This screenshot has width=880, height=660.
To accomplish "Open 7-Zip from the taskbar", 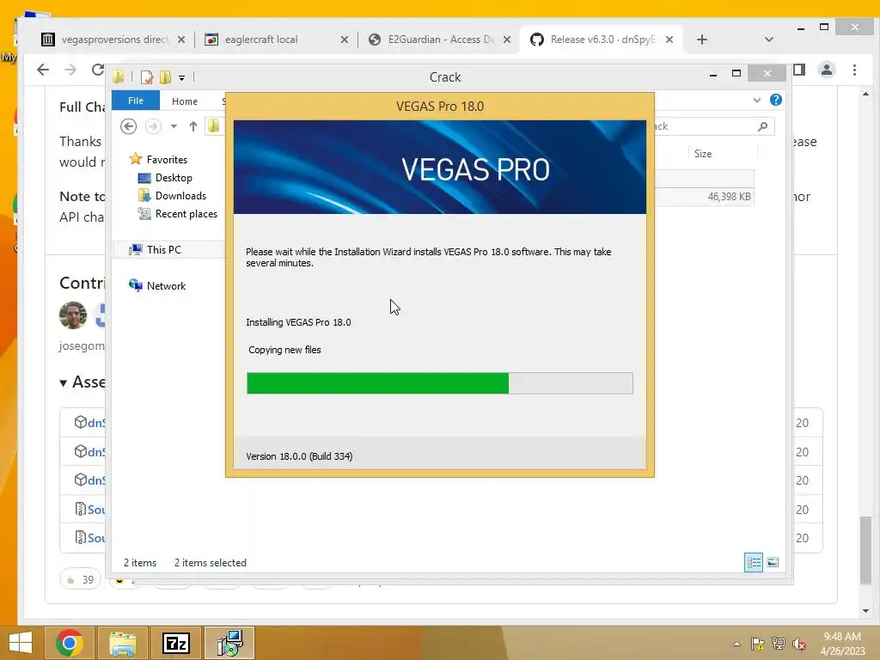I will click(x=175, y=643).
